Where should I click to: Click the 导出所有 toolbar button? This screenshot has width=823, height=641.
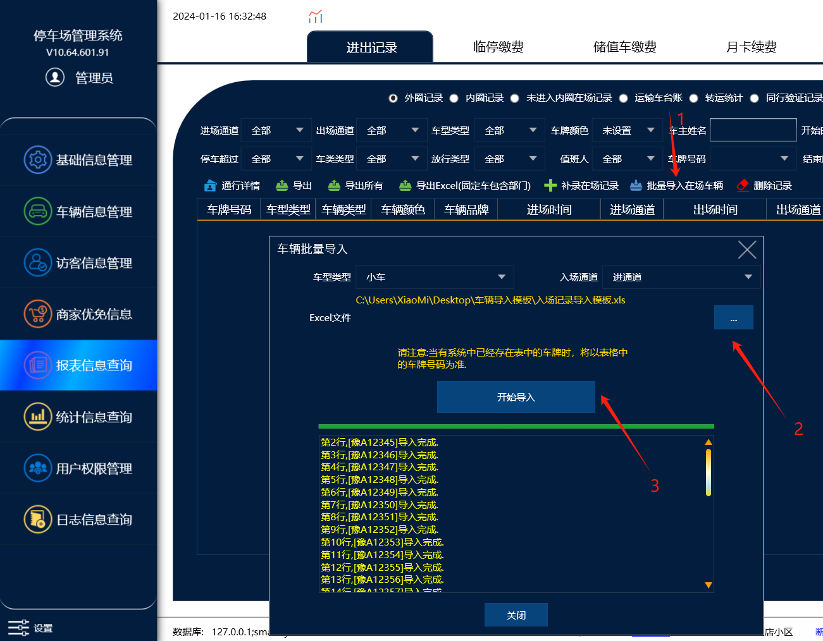click(x=356, y=185)
